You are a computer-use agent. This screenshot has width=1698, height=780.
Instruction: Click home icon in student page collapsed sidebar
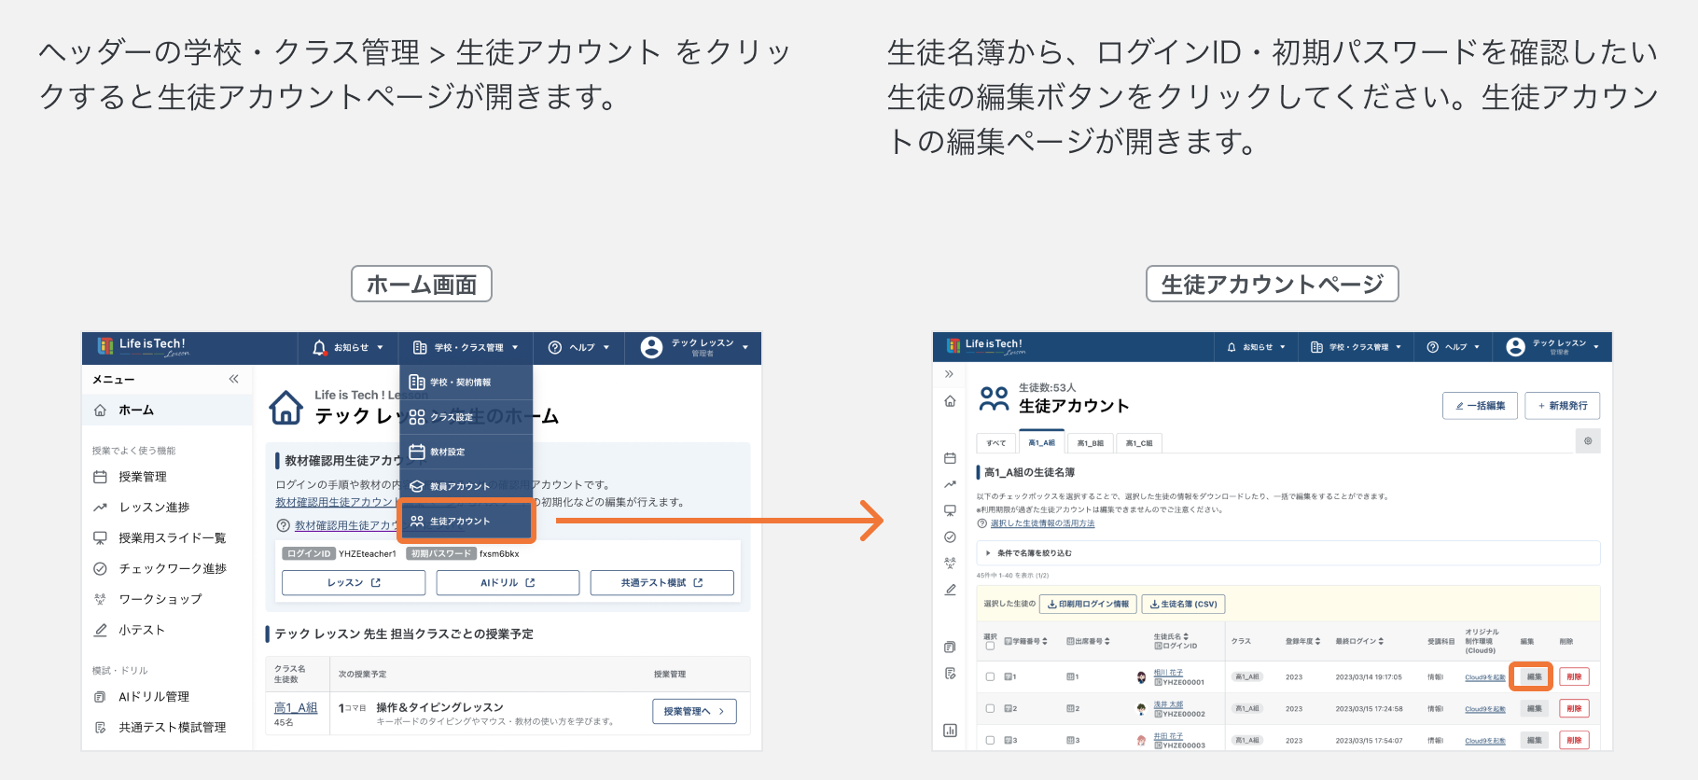click(x=950, y=401)
